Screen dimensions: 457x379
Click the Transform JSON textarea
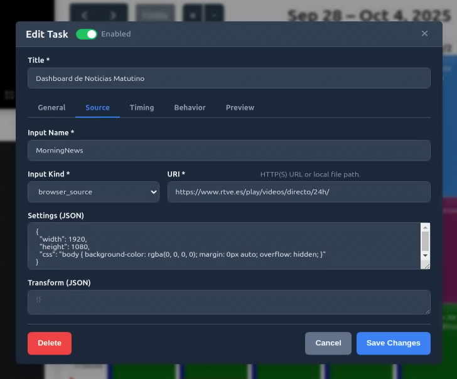tap(229, 302)
